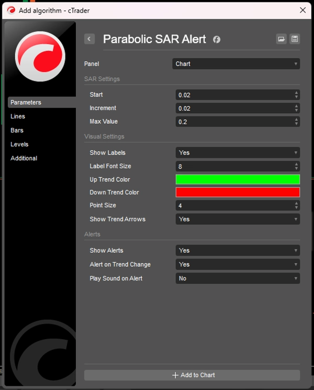The image size is (314, 390).
Task: Switch to the Lines tab
Action: click(x=18, y=116)
